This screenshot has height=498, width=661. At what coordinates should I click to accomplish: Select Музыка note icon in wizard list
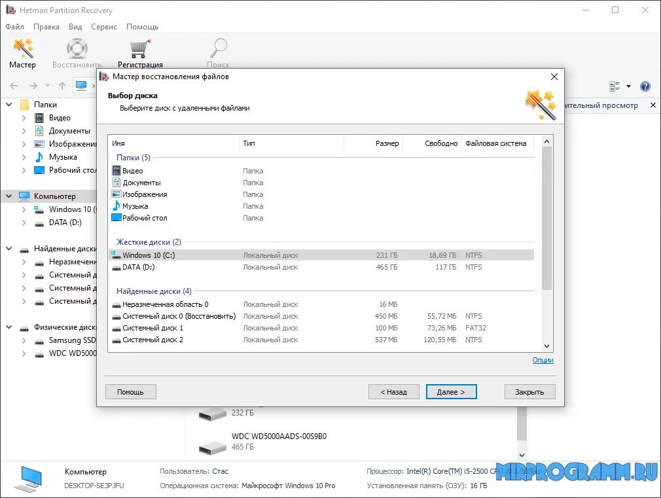click(x=116, y=205)
